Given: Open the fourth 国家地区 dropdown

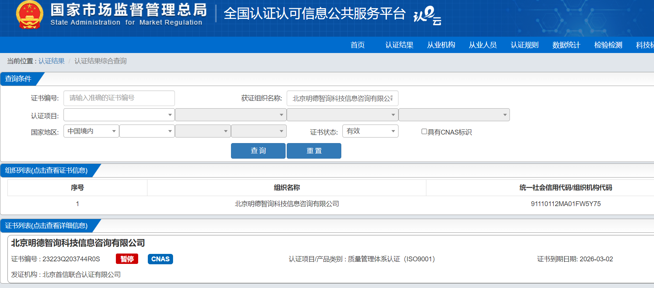Looking at the screenshot, I should 259,131.
